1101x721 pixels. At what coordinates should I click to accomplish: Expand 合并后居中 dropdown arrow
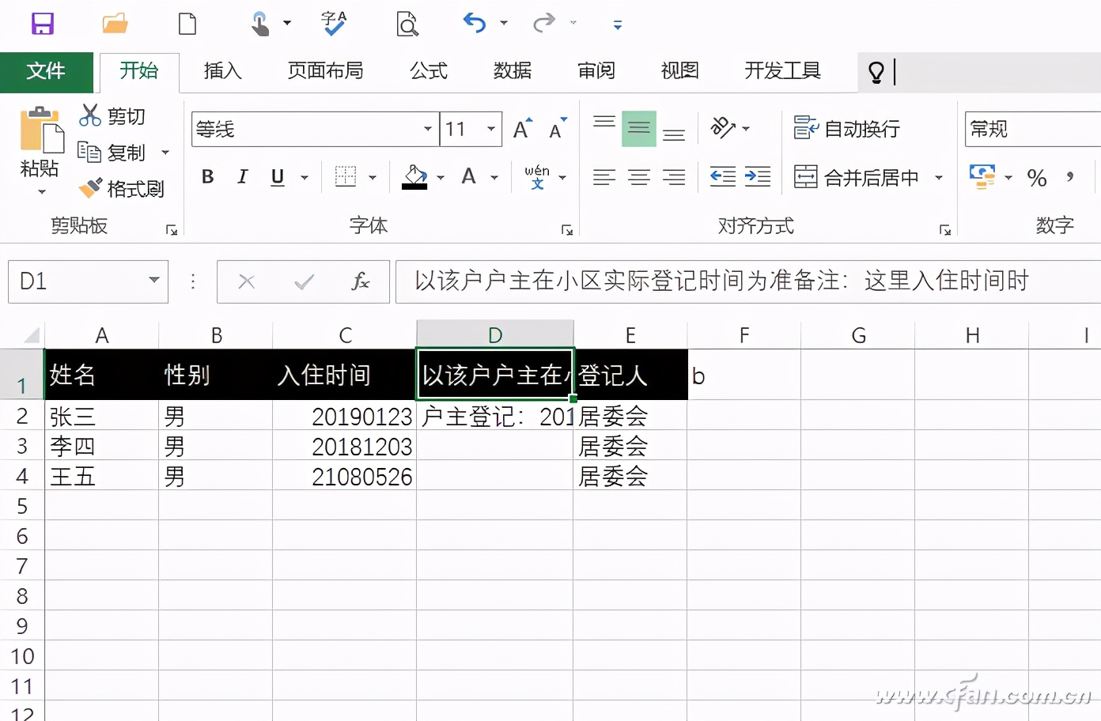coord(939,178)
